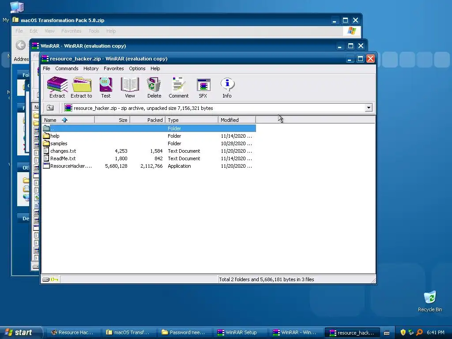452x339 pixels.
Task: Click the security shield tray icon
Action: point(403,332)
